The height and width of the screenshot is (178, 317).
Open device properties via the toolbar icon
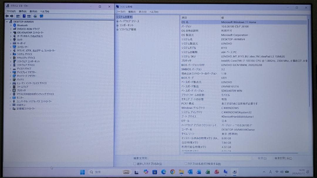[x=28, y=16]
